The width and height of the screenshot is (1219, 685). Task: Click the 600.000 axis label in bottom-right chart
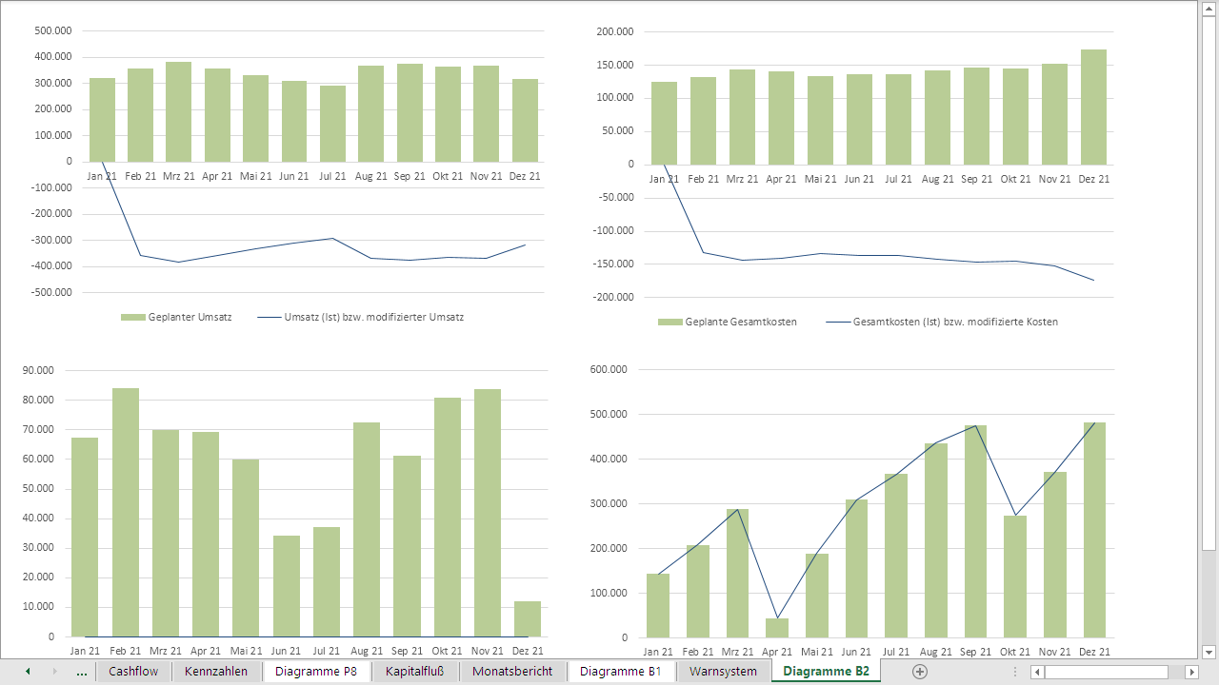609,369
